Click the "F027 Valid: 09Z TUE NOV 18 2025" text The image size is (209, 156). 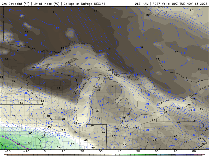coord(180,4)
